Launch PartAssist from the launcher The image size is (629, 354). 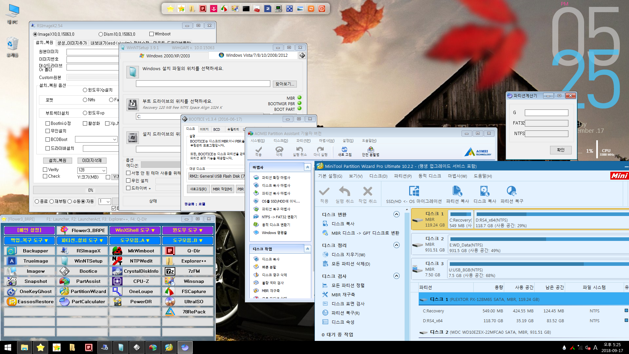click(x=82, y=281)
